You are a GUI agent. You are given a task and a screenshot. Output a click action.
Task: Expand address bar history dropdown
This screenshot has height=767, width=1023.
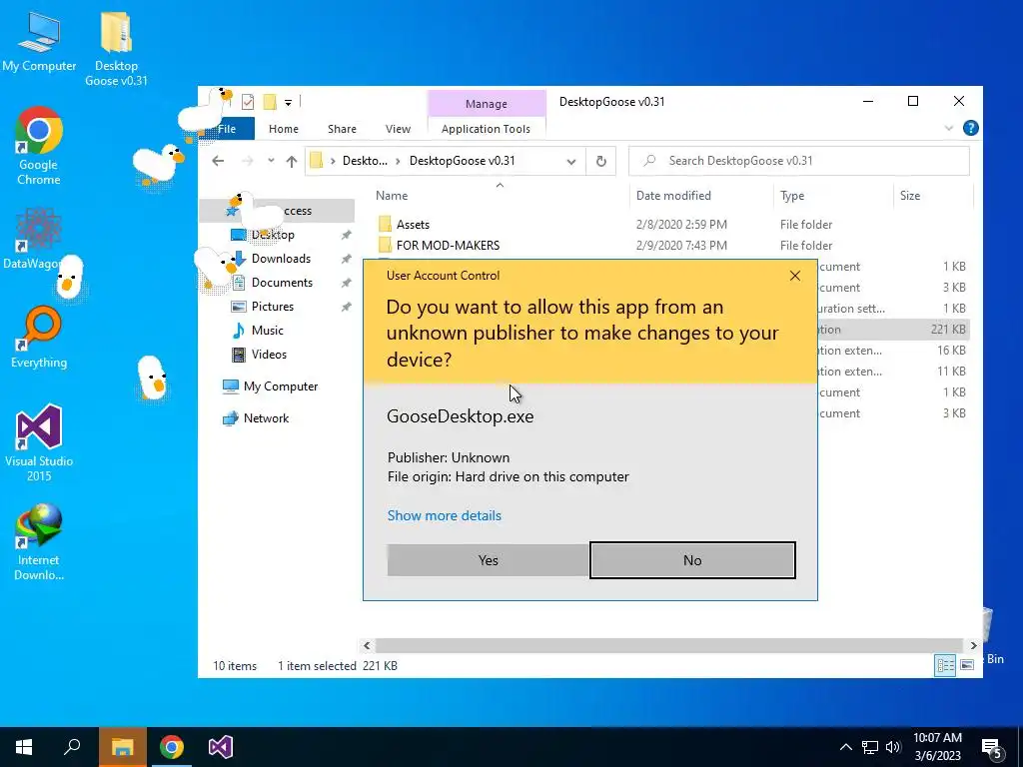570,161
